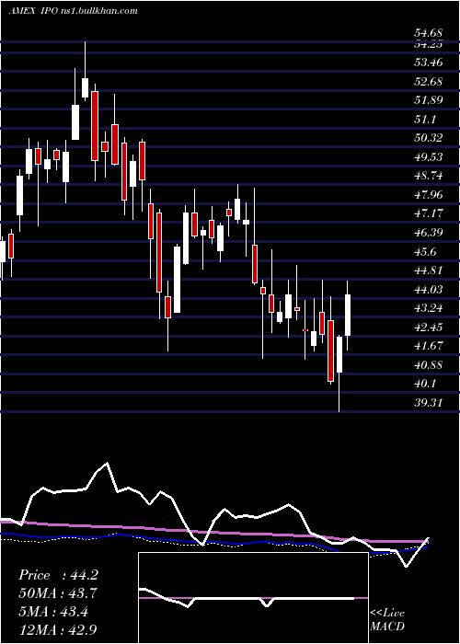Click the last white candlestick on the right

(x=348, y=316)
